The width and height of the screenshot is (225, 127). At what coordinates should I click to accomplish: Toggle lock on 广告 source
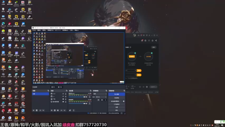(x=66, y=99)
